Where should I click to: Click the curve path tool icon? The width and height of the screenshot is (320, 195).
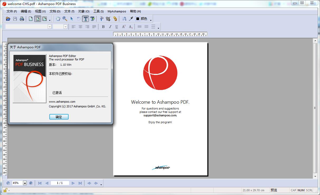124,19
